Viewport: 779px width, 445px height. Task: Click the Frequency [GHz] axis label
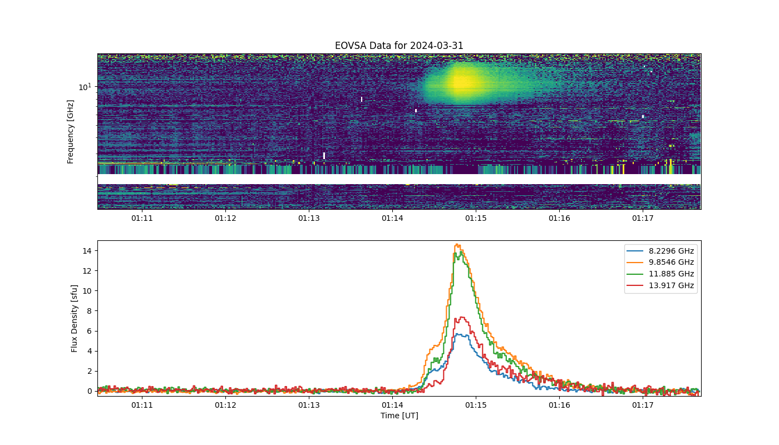pos(71,132)
